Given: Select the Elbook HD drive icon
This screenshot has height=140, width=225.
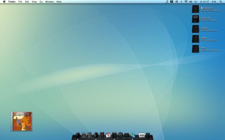Looking at the screenshot, I should (x=195, y=9).
